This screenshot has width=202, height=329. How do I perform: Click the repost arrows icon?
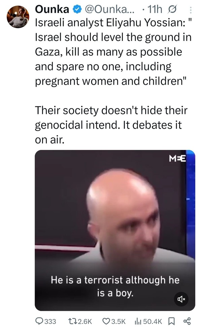point(73,321)
